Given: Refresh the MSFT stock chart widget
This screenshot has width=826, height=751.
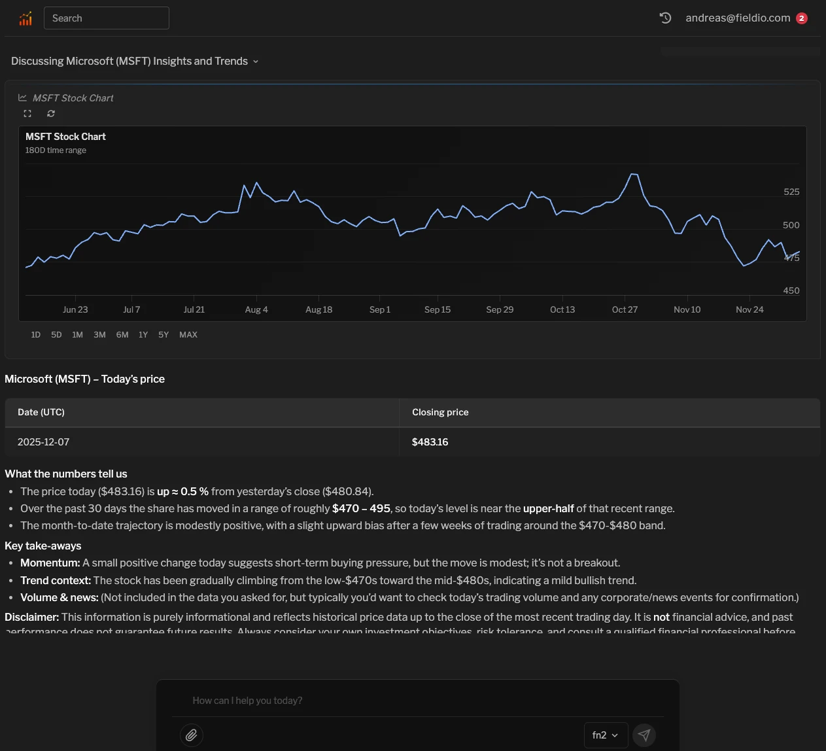Looking at the screenshot, I should (50, 113).
